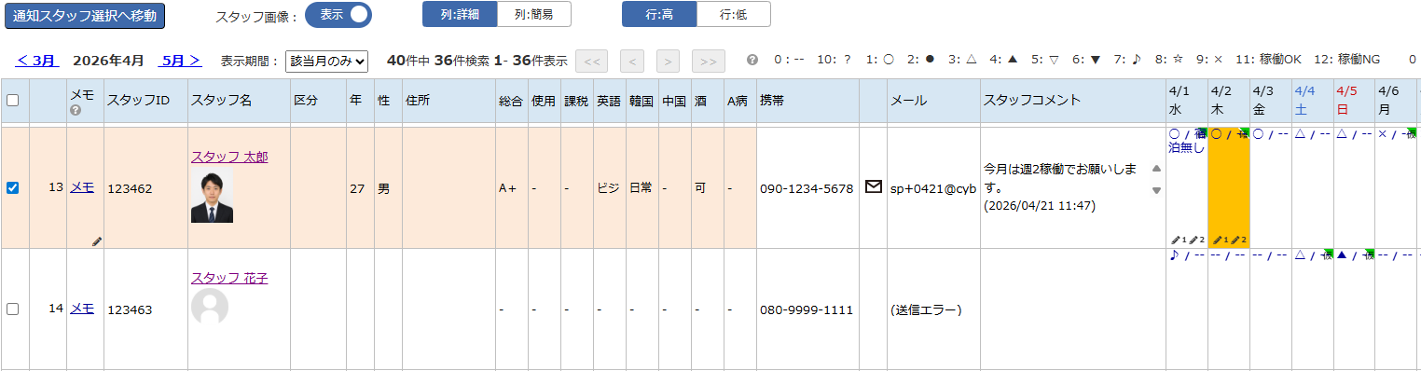Click the 12: 稼働NG legend entry

pos(1347,60)
